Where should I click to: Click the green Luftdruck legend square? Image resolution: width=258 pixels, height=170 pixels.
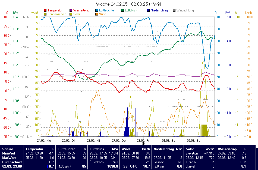[x=123, y=10]
